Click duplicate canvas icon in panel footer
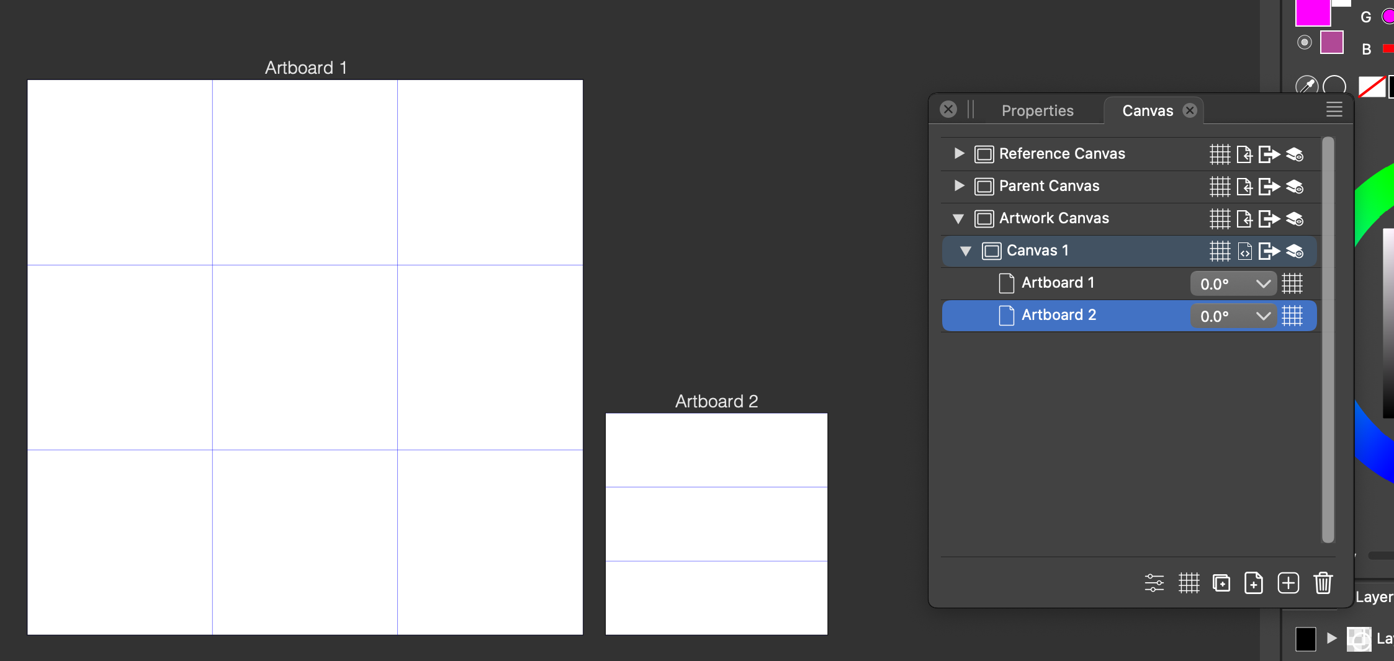 (1221, 583)
